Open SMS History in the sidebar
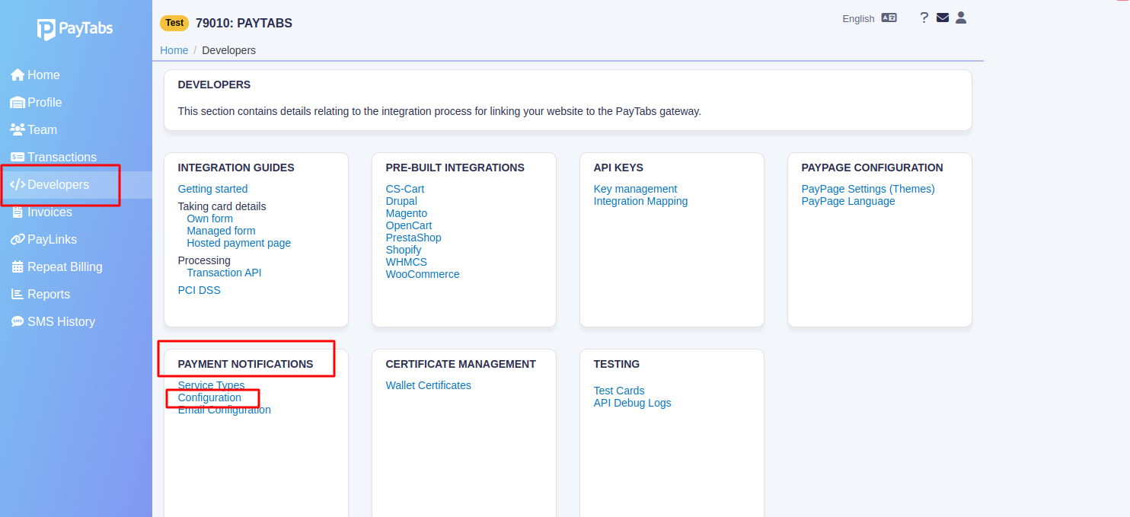The image size is (1130, 517). pyautogui.click(x=61, y=321)
